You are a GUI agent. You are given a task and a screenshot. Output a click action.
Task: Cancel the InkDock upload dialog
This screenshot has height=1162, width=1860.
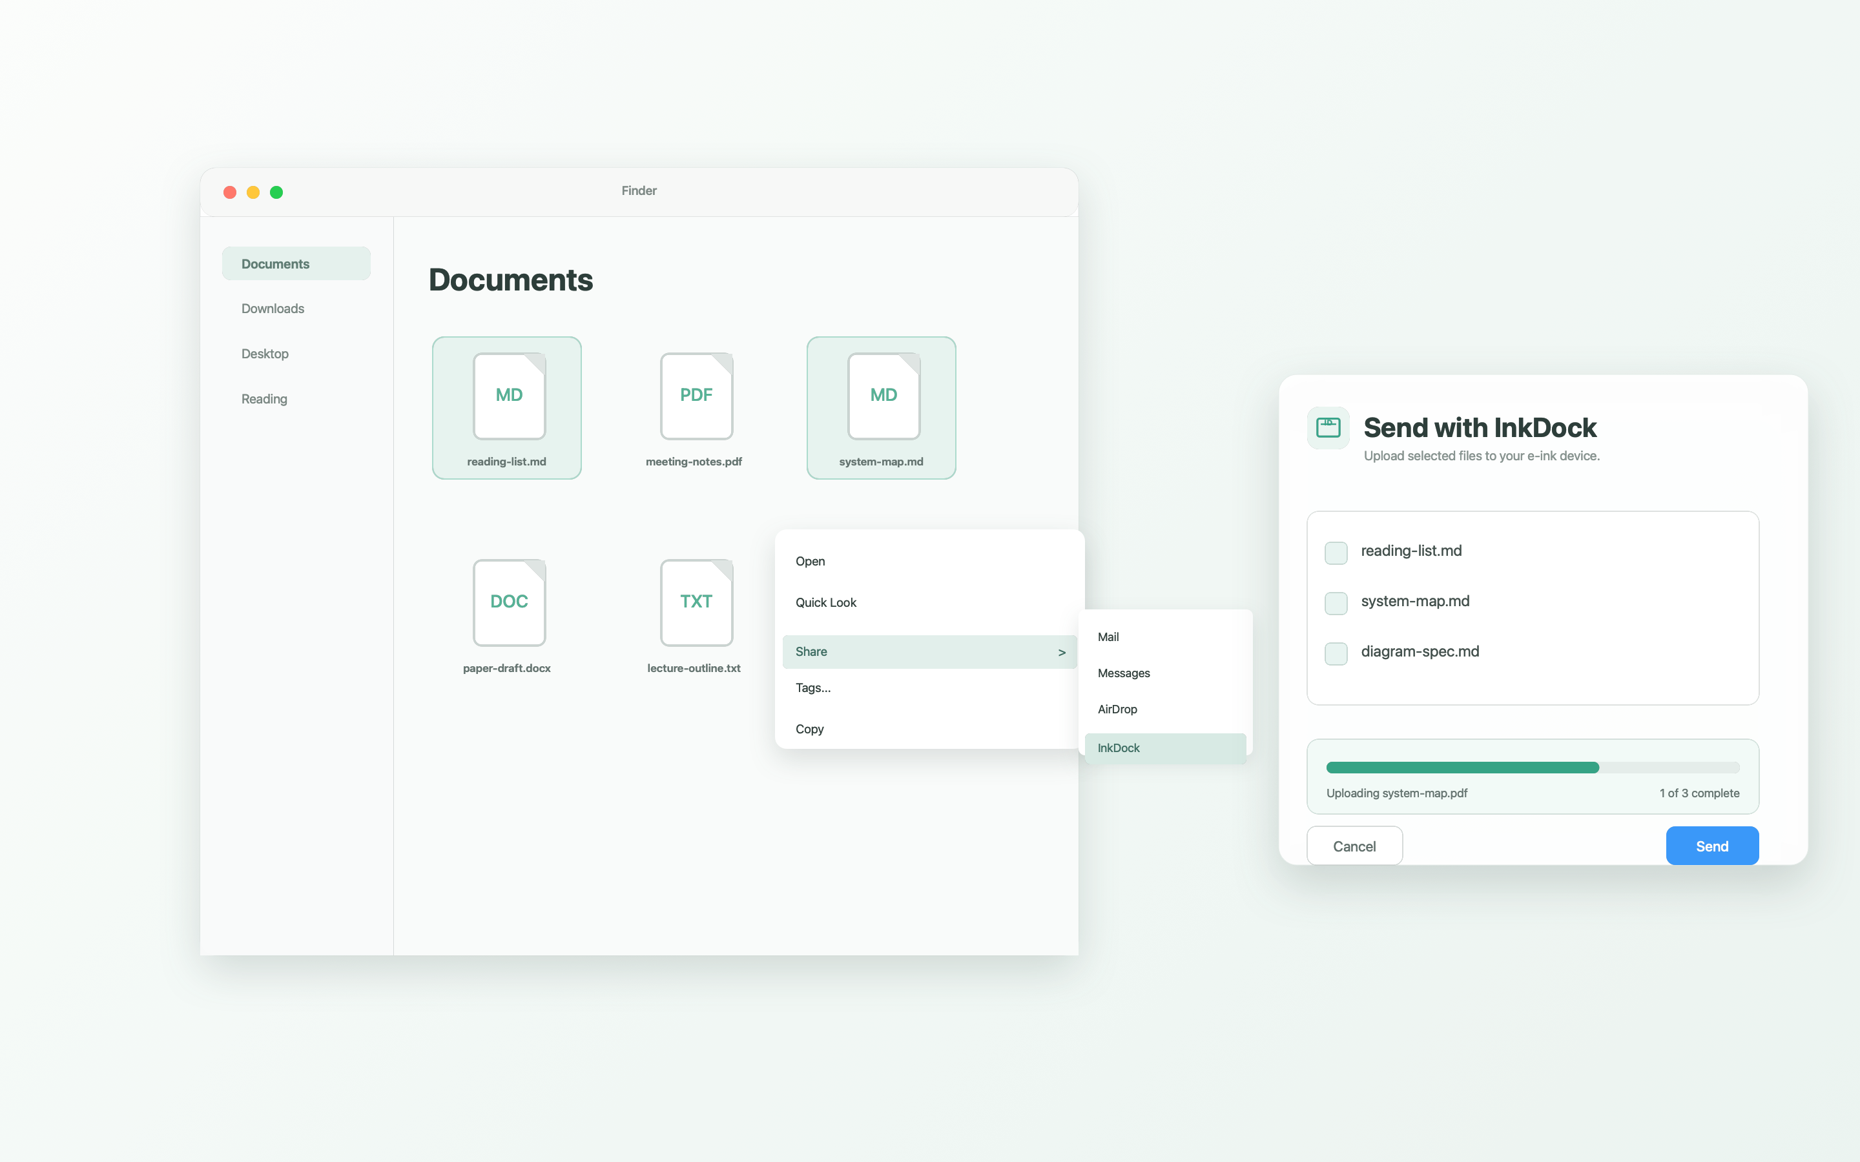click(x=1354, y=846)
